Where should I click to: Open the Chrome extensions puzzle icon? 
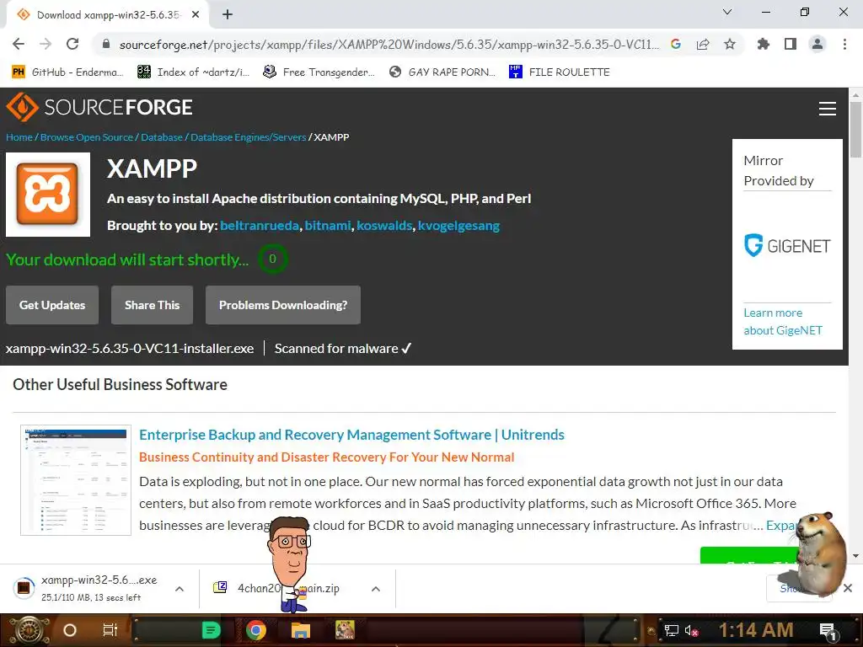point(764,44)
